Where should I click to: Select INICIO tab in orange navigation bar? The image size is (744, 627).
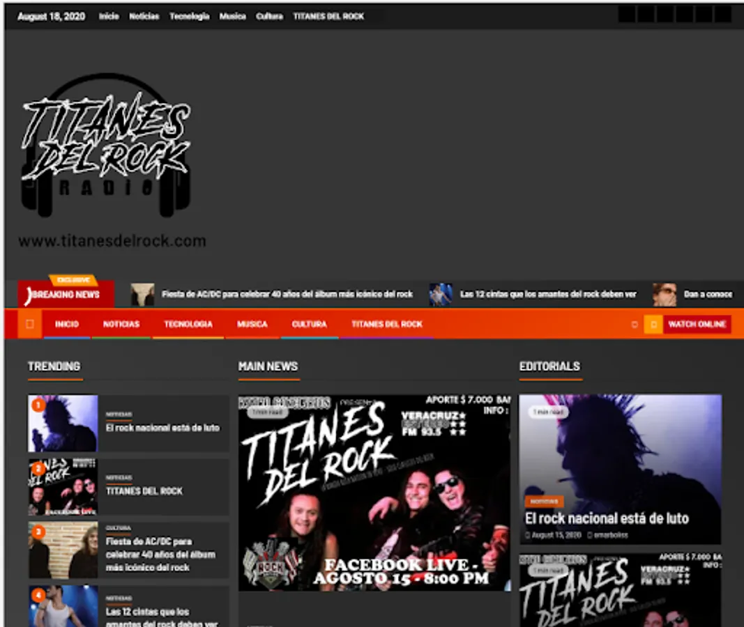coord(67,324)
